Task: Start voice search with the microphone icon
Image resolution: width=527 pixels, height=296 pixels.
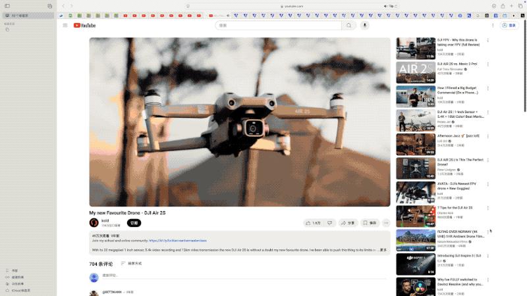Action: pyautogui.click(x=365, y=26)
